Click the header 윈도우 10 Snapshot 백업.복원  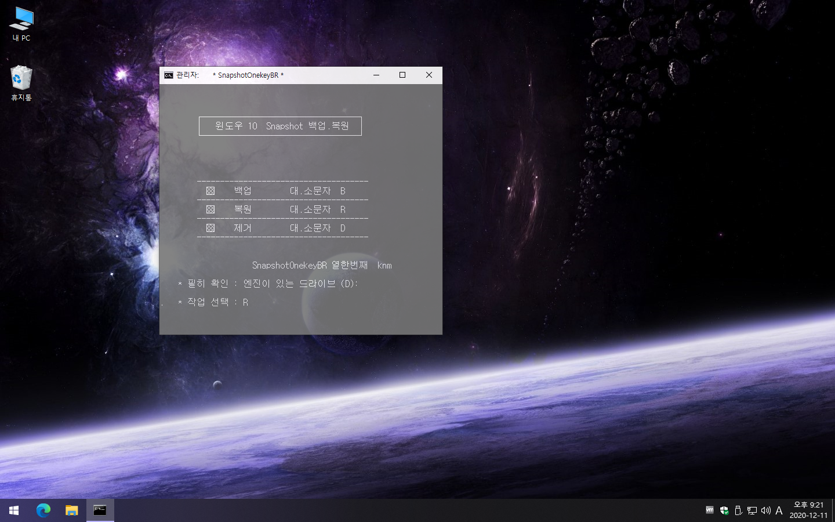pos(282,126)
